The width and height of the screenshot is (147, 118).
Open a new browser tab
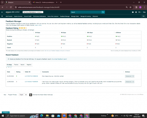click(x=61, y=2)
